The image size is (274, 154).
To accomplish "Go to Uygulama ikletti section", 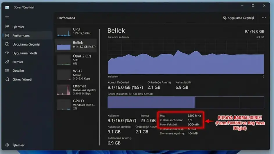I will pos(25,53).
